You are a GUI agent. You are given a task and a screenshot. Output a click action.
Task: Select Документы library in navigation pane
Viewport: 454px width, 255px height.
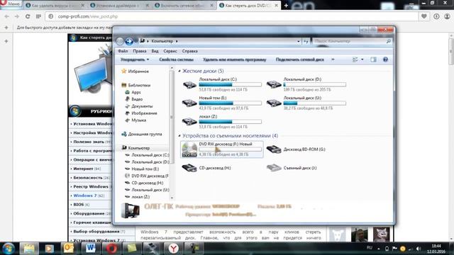(142, 106)
